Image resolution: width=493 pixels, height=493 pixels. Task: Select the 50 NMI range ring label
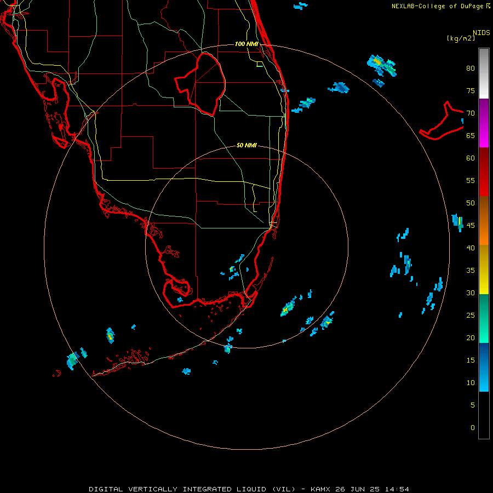246,145
